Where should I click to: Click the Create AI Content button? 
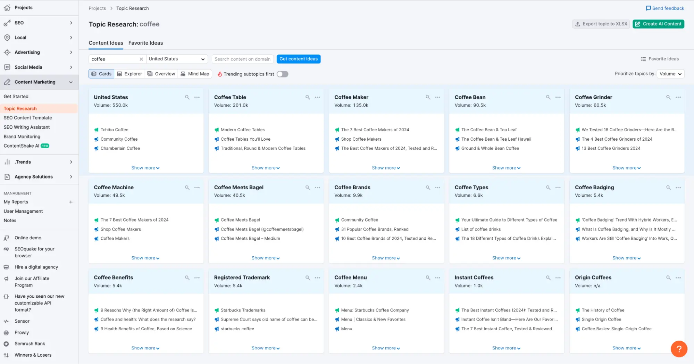(658, 24)
